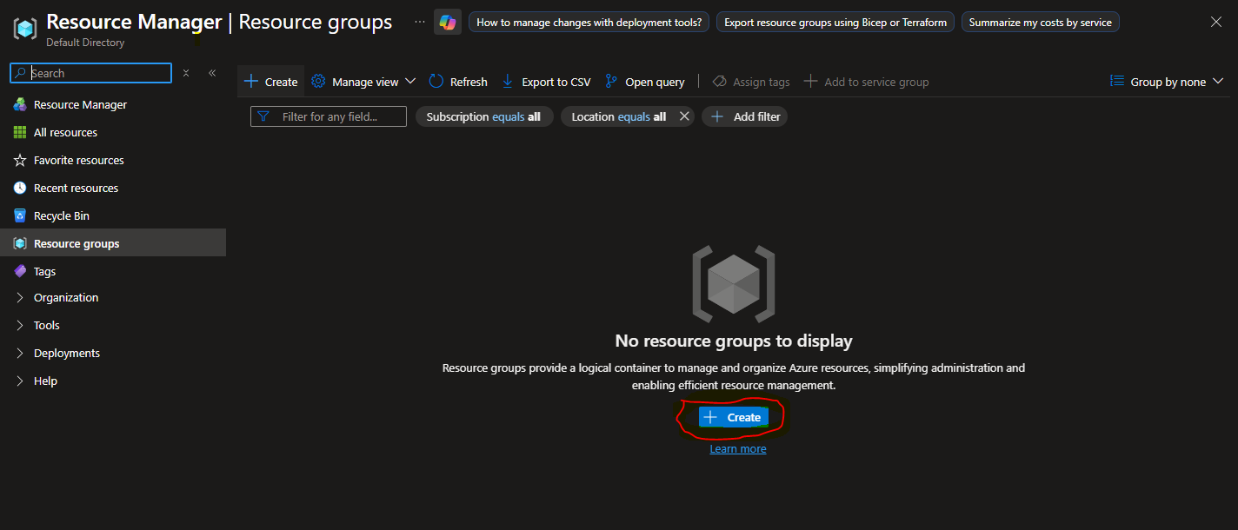
Task: Click the Filter for any field box
Action: [x=329, y=116]
